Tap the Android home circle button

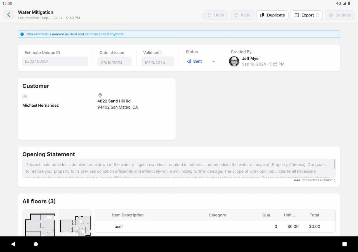[36, 244]
